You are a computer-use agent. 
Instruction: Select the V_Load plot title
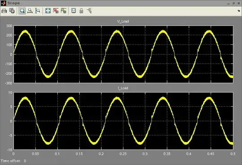click(123, 22)
